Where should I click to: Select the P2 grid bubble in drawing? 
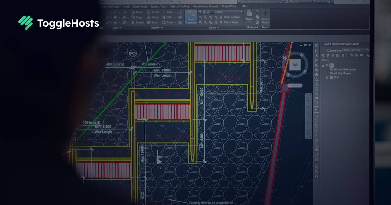coord(133,53)
